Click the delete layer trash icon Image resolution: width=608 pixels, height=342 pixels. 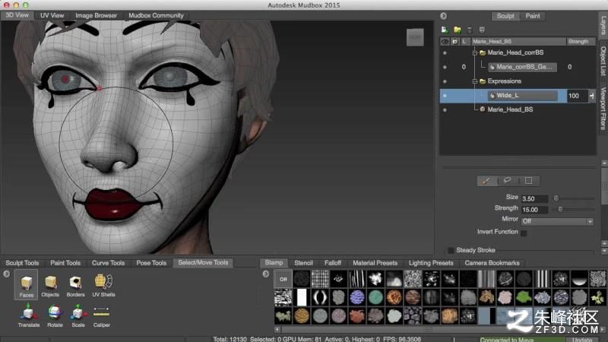pyautogui.click(x=470, y=30)
